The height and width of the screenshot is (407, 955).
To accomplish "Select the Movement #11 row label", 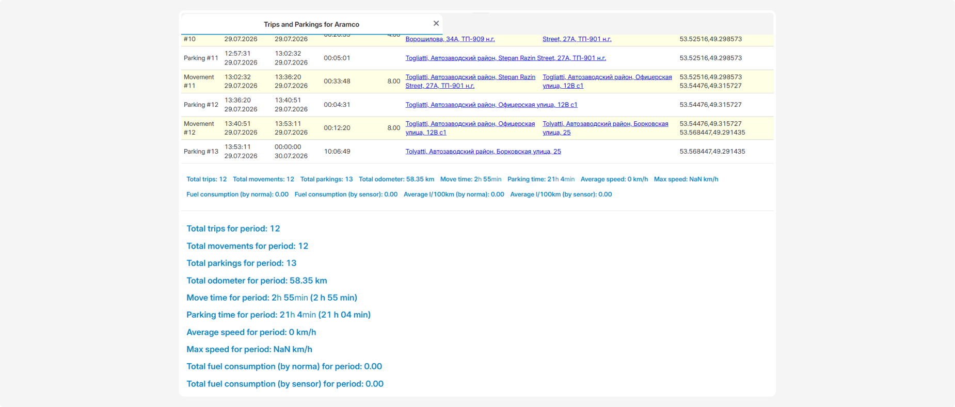I will tap(199, 82).
